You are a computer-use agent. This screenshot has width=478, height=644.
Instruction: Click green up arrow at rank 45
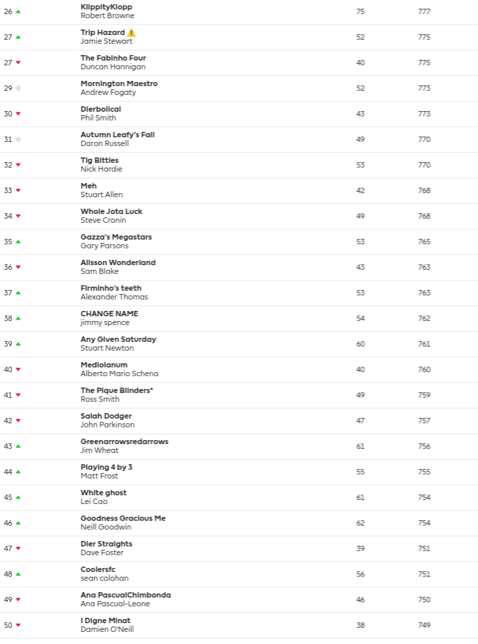(x=18, y=497)
